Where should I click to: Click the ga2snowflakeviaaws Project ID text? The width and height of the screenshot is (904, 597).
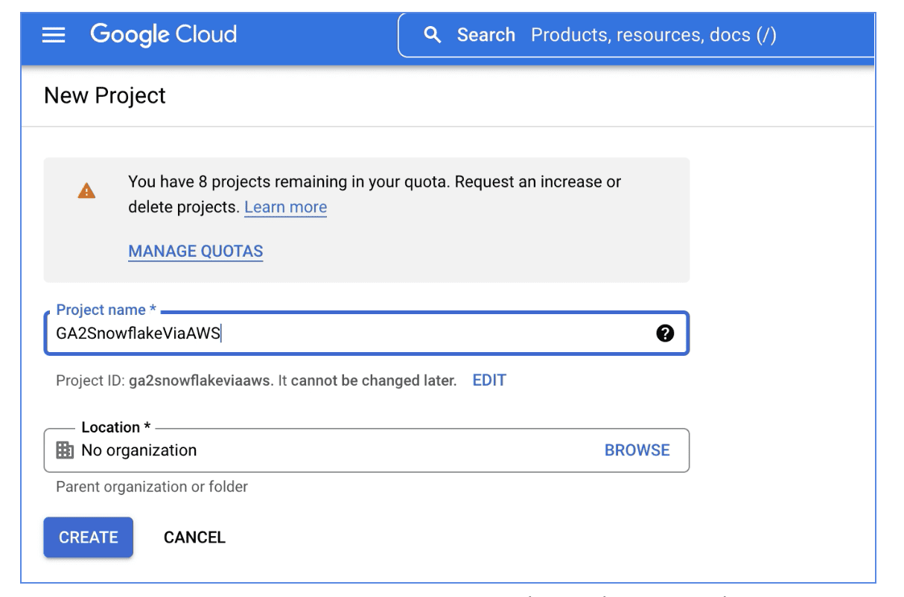tap(201, 380)
